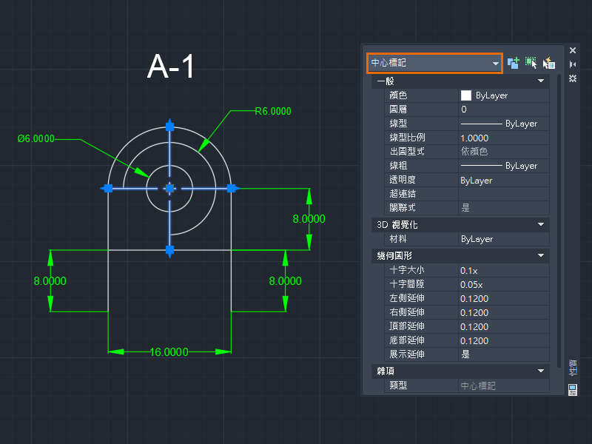Close the Properties palette
The image size is (592, 444).
pos(572,50)
